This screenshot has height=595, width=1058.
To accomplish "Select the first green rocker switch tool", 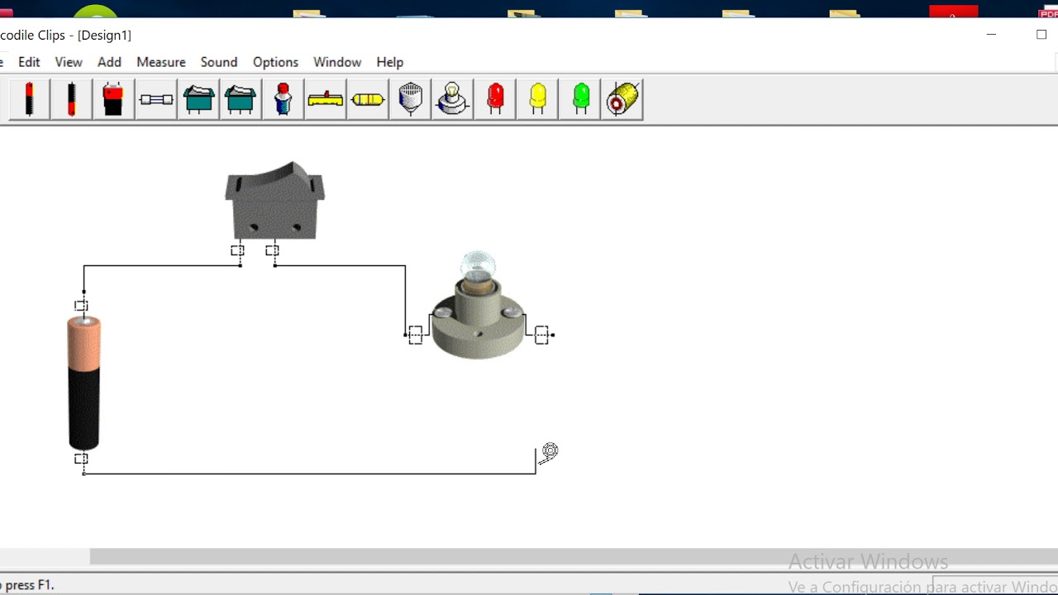I will coord(198,99).
